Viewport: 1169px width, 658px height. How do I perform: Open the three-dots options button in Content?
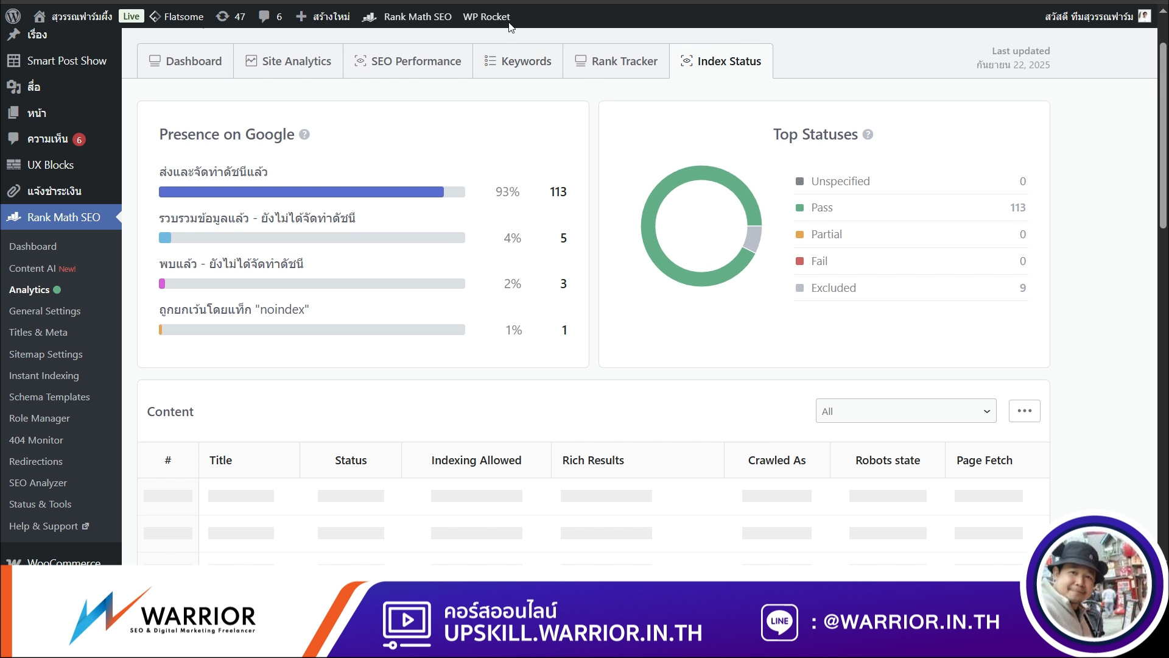tap(1024, 411)
